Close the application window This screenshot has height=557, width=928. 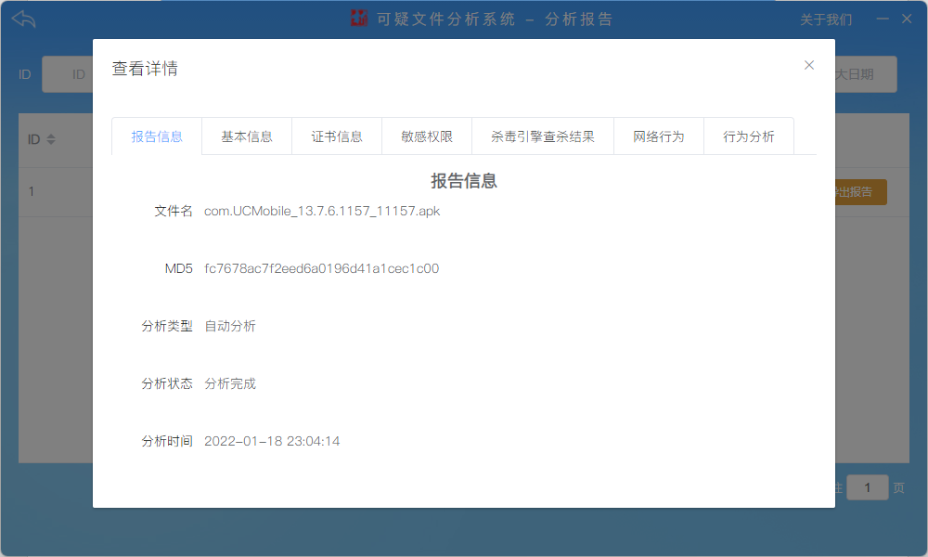907,19
